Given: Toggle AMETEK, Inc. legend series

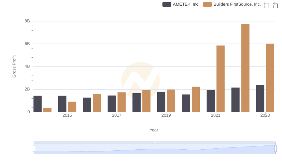Looking at the screenshot, I should [x=181, y=4].
